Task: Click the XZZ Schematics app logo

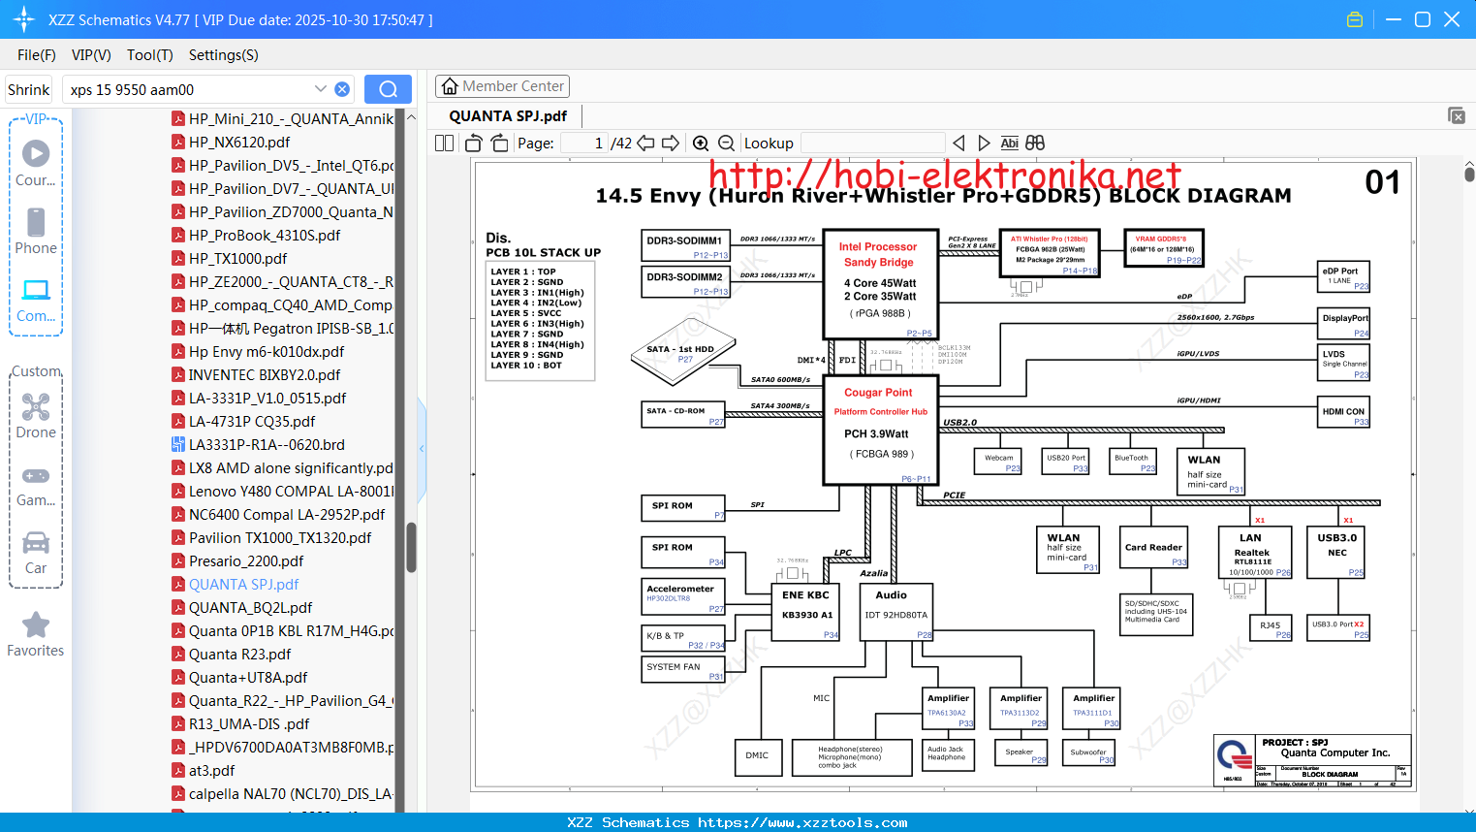Action: [x=24, y=19]
